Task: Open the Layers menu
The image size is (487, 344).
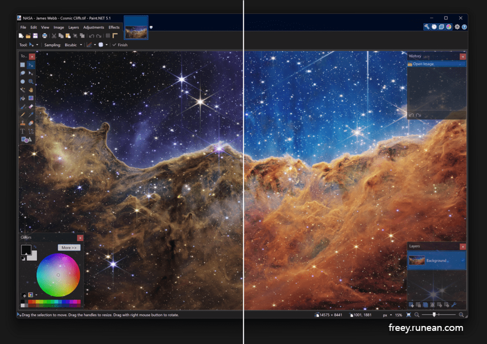Action: [x=74, y=27]
